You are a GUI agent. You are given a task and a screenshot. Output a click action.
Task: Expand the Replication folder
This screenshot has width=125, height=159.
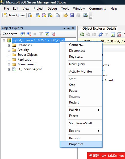coord(9,60)
